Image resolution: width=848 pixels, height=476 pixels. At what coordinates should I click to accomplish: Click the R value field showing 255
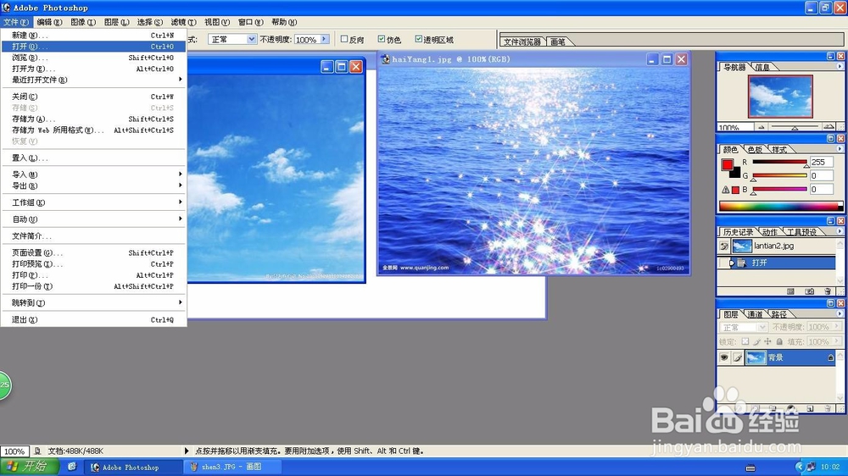point(821,162)
